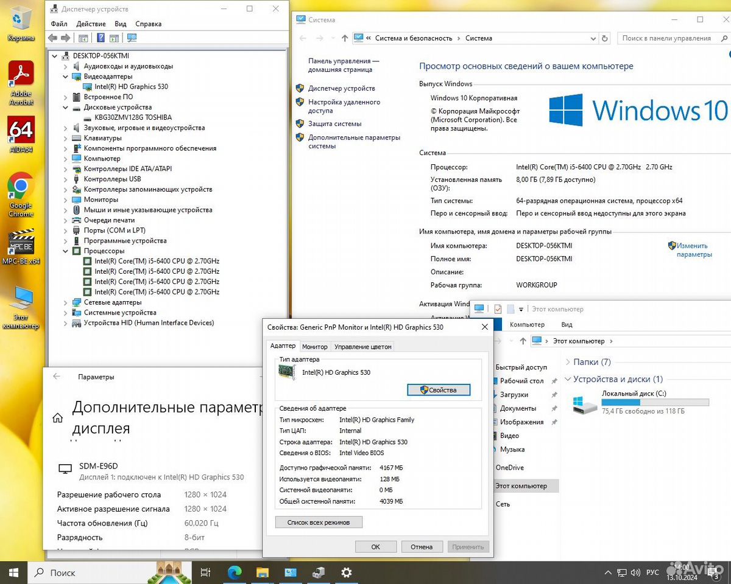
Task: Collapse 'Устройства и диски (1)' group
Action: point(568,379)
